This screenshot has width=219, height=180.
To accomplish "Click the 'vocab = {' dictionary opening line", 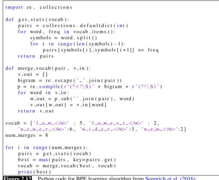I will (x=82, y=123).
